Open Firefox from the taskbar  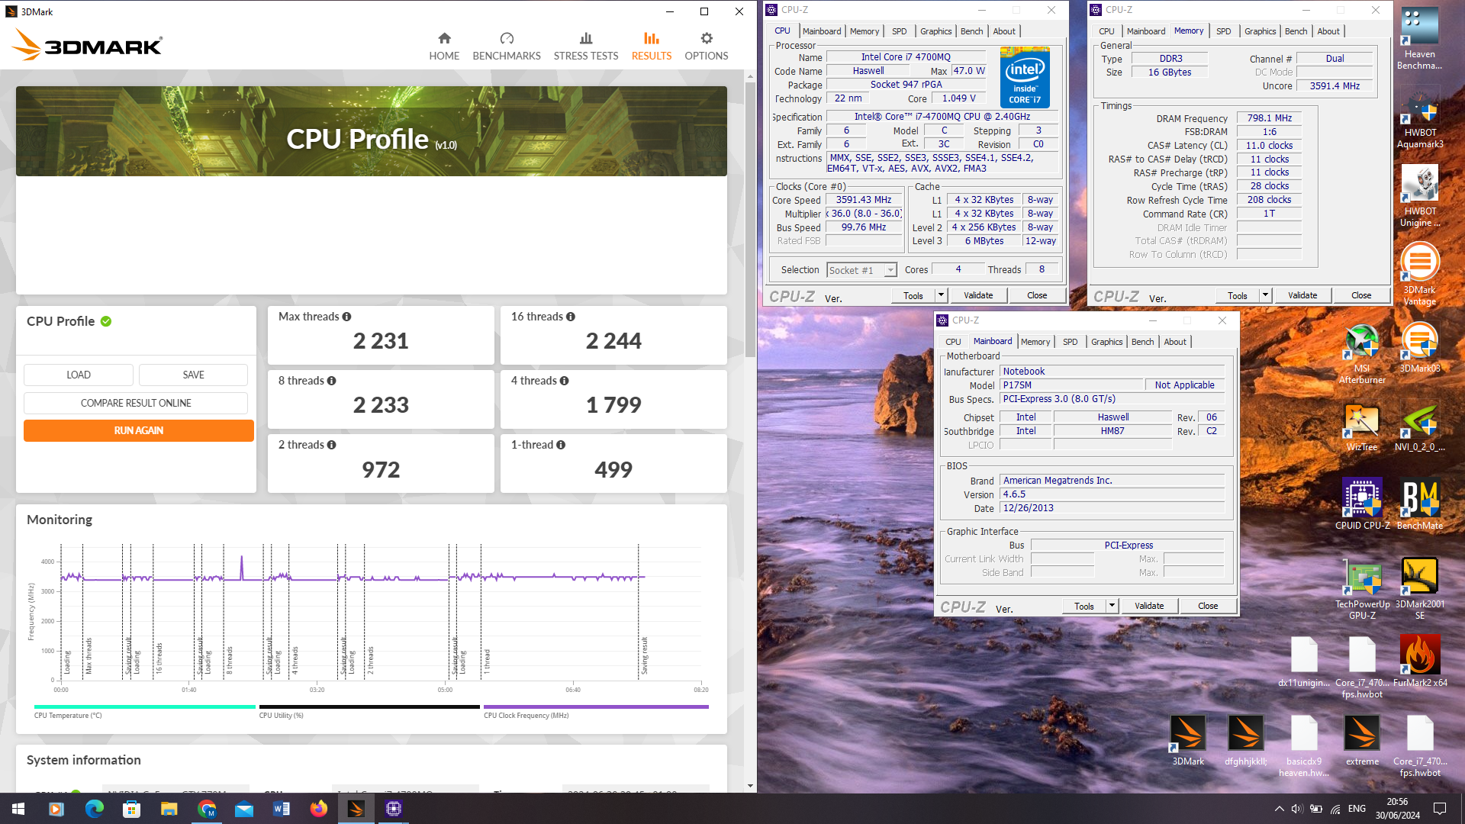(x=319, y=809)
